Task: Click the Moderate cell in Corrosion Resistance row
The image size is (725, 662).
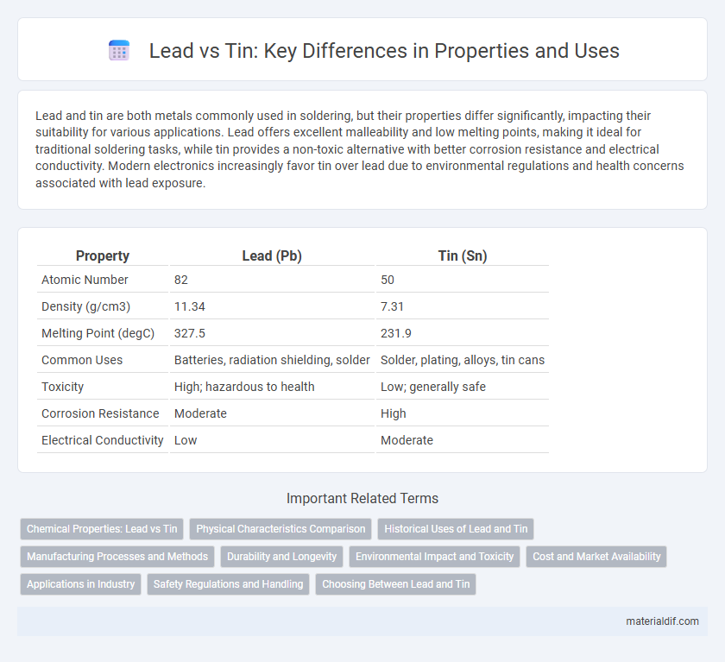Action: [272, 413]
